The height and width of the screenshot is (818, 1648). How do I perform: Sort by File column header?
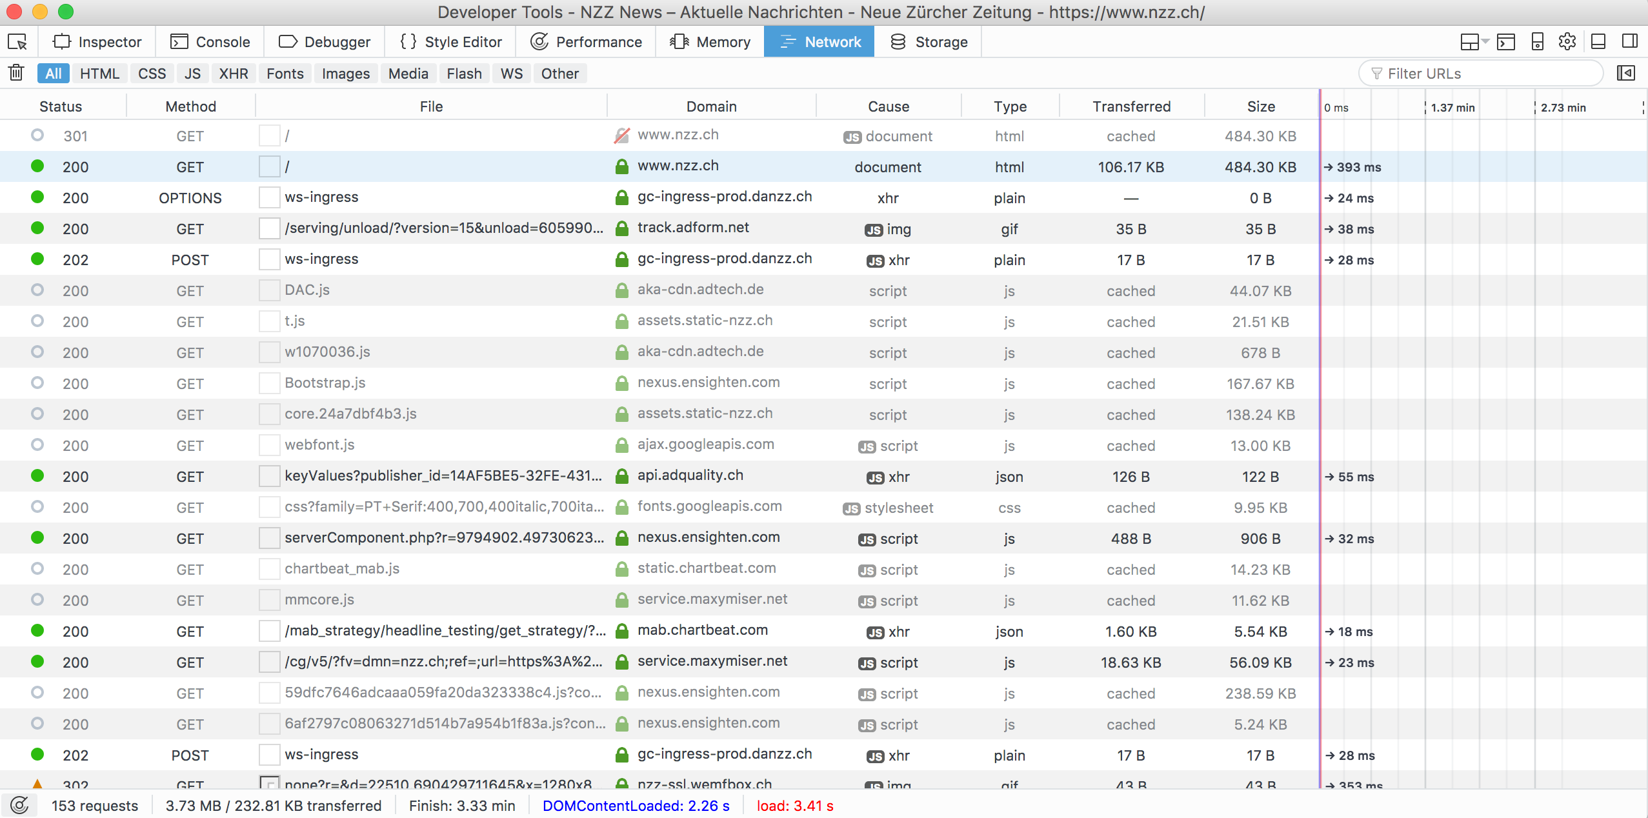pyautogui.click(x=431, y=106)
